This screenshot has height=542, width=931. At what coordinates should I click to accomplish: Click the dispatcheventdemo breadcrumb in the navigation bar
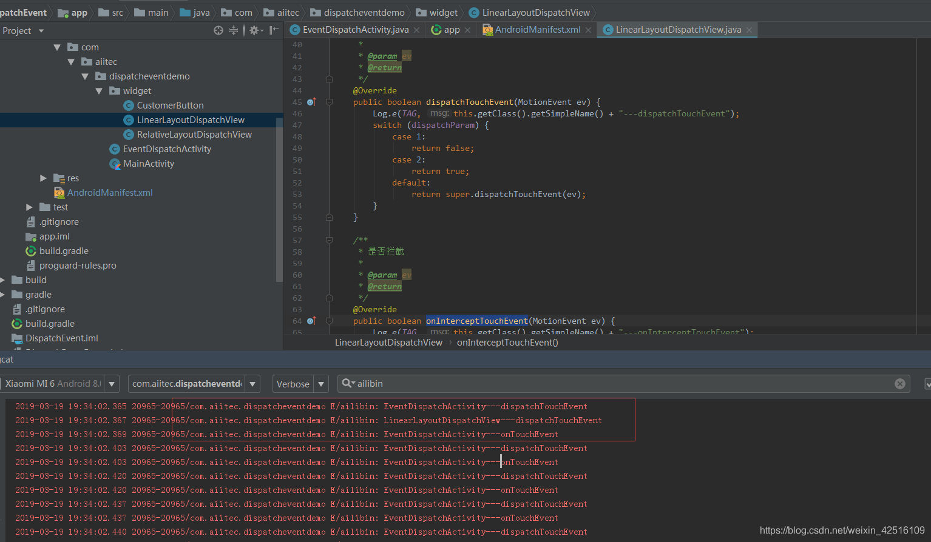tap(364, 12)
